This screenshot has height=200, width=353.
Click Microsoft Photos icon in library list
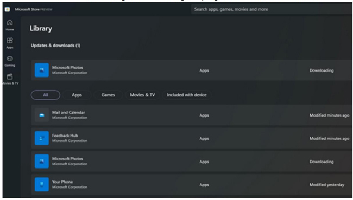coord(42,162)
